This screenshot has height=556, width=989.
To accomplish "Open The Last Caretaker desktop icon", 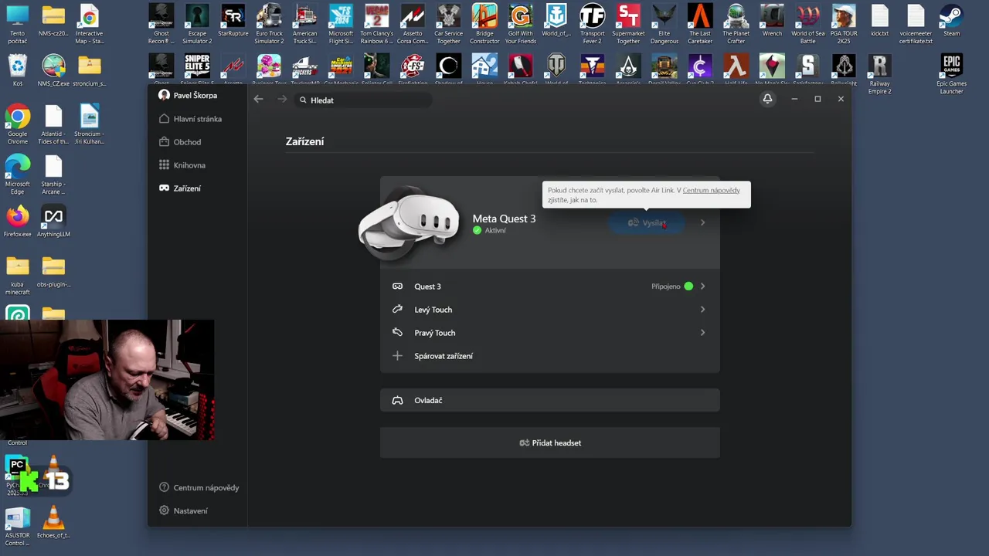I will tap(700, 23).
